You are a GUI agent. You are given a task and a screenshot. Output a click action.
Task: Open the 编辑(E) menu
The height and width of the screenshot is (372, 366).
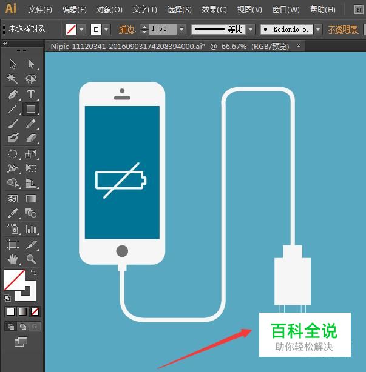(x=75, y=10)
